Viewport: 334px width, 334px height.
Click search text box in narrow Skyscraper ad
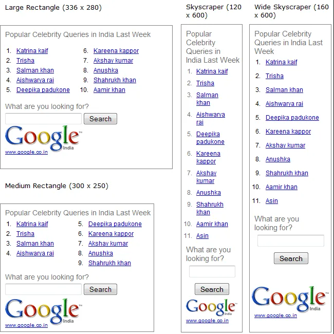(x=212, y=272)
